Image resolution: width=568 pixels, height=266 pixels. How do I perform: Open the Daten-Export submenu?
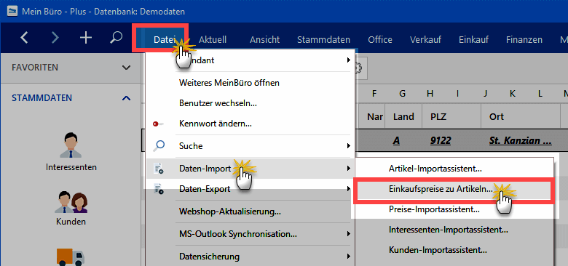point(251,189)
